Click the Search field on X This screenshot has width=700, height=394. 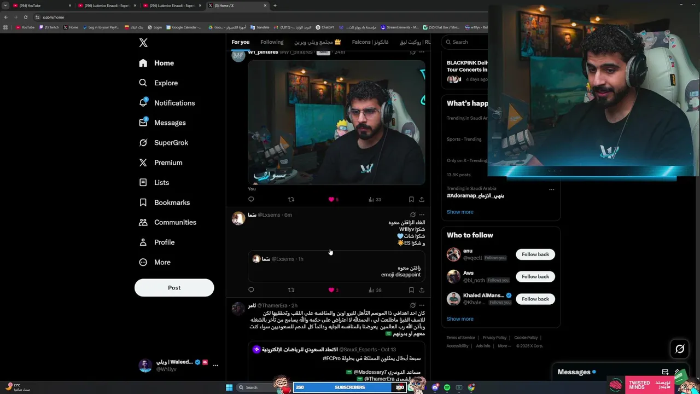(x=465, y=42)
